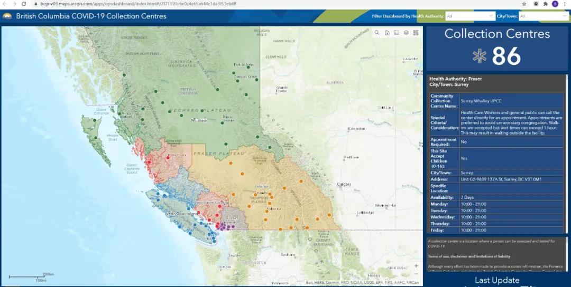
Task: Click the Collection Centres asterisk symbol
Action: coord(480,56)
